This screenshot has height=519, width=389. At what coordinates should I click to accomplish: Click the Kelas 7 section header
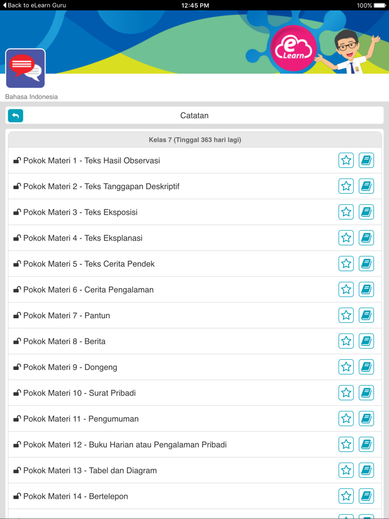click(x=195, y=140)
